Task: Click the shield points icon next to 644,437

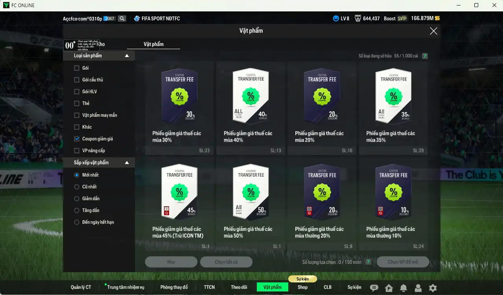Action: tap(357, 18)
